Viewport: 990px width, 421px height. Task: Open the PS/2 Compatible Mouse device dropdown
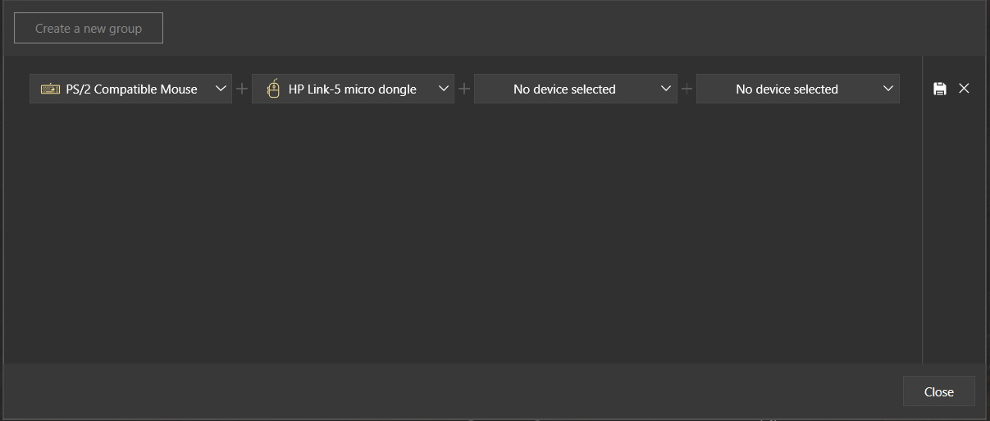pos(130,89)
